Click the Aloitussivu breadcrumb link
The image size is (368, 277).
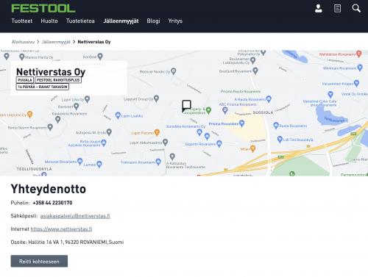23,42
